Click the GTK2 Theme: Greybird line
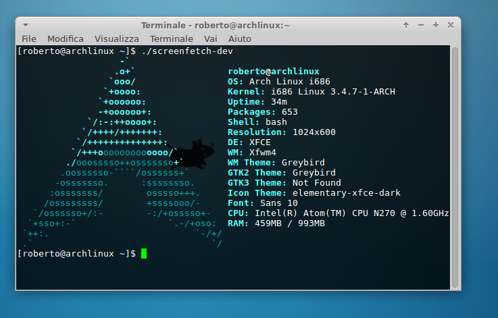 pyautogui.click(x=281, y=173)
